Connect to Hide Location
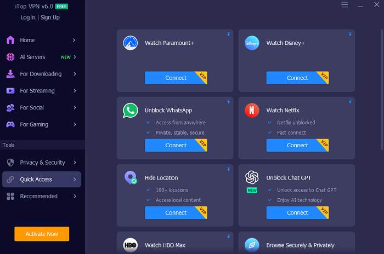 (176, 213)
